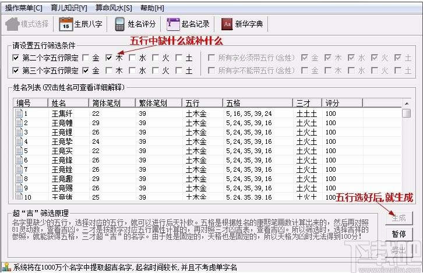Open the 操作菜单[C] menu
423x273 pixels.
(x=24, y=8)
